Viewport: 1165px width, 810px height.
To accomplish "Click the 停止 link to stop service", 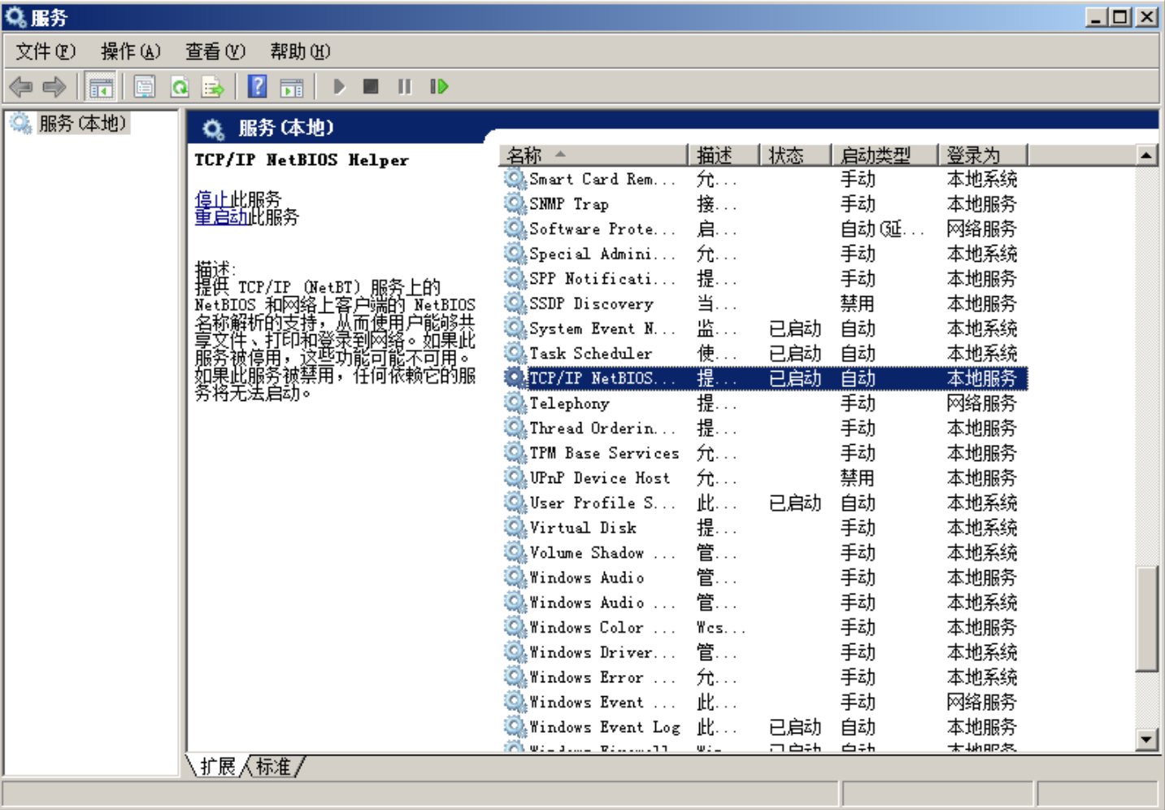I will 211,199.
